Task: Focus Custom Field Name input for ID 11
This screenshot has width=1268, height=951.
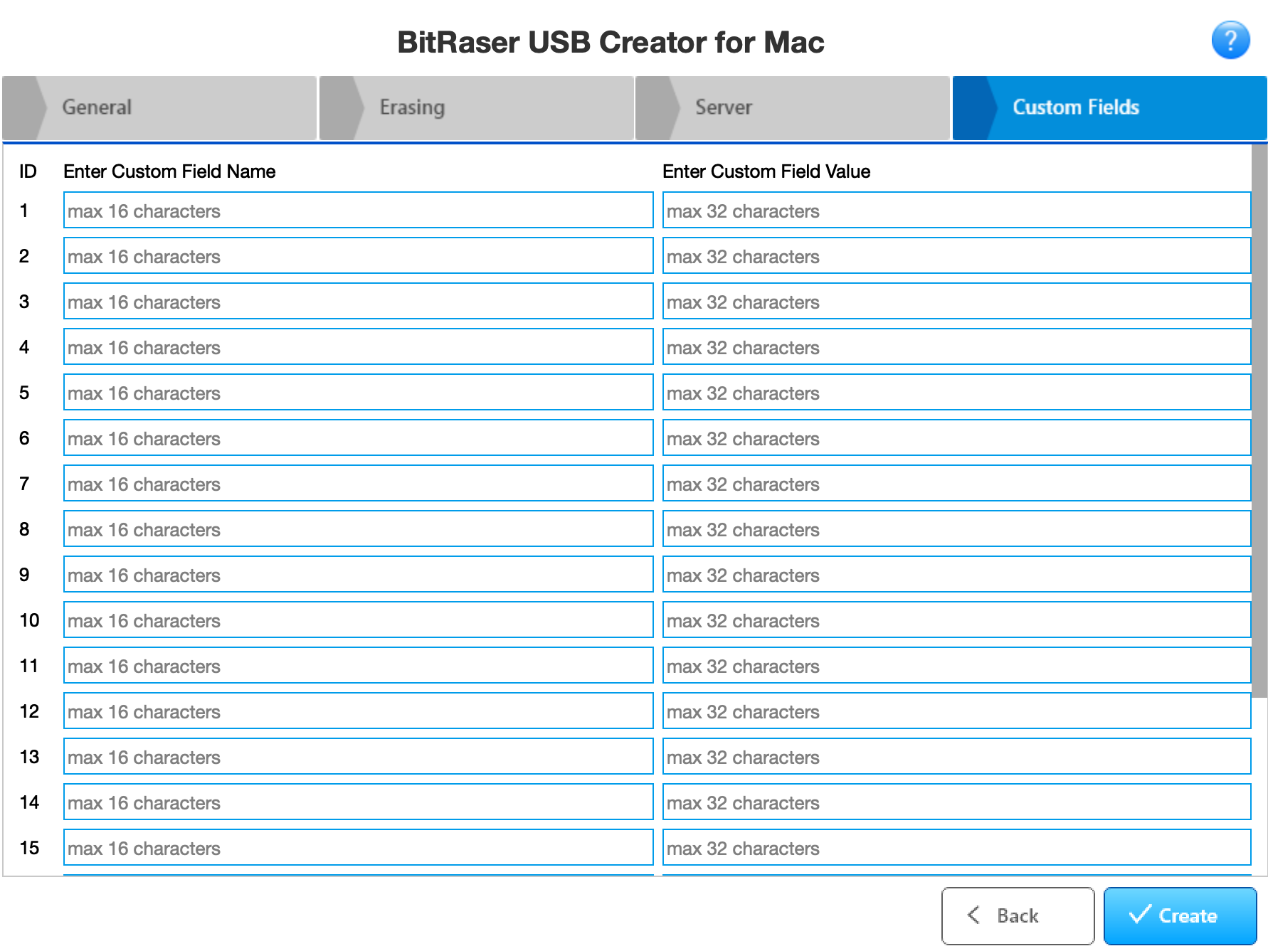Action: 358,665
